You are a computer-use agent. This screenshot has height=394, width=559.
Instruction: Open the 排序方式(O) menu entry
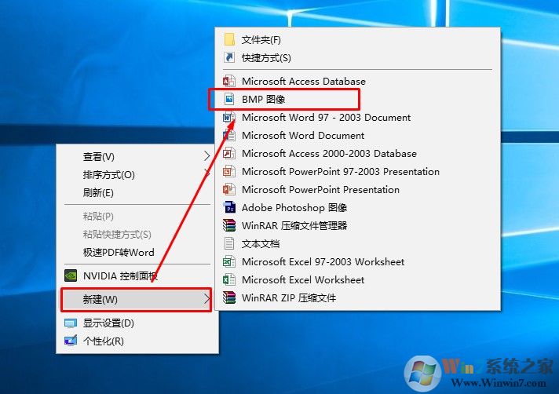pos(137,174)
